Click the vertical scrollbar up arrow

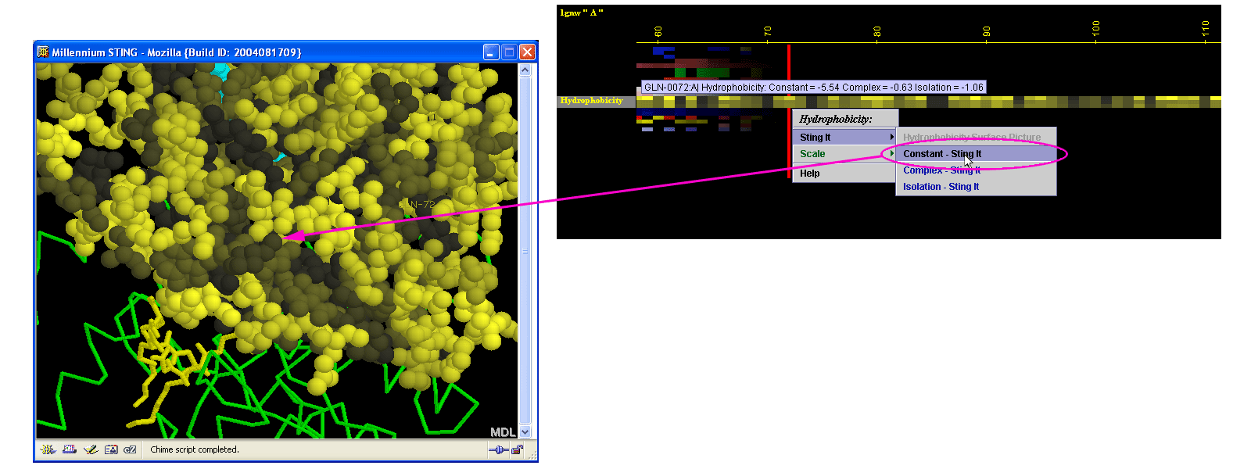point(525,70)
